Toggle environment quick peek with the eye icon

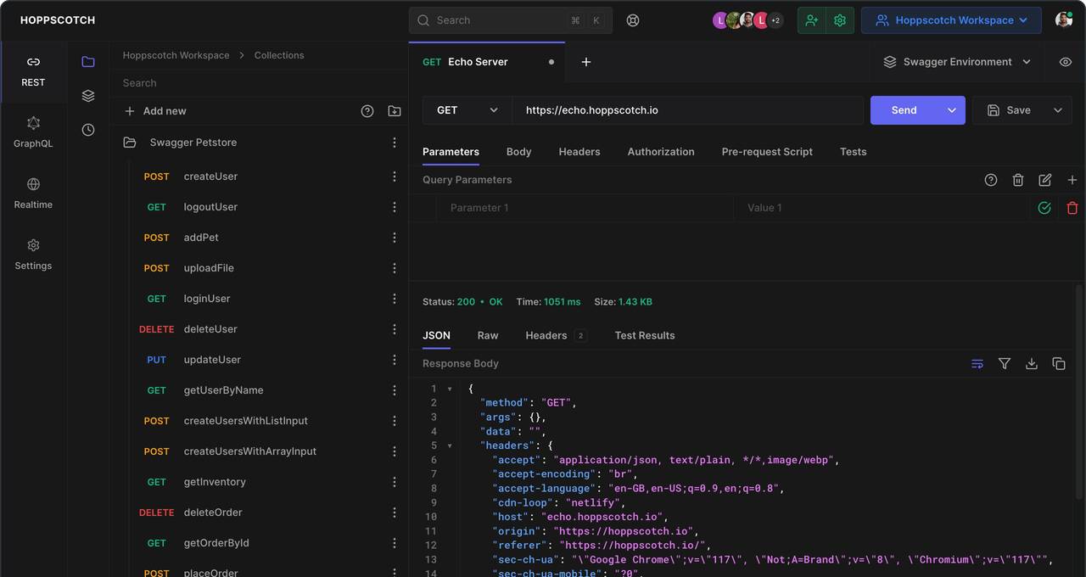pos(1066,61)
